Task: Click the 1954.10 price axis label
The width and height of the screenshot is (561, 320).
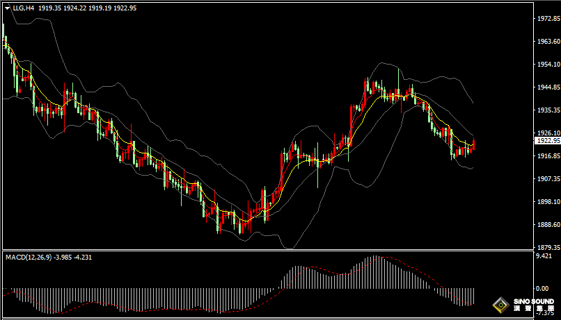Action: 547,65
